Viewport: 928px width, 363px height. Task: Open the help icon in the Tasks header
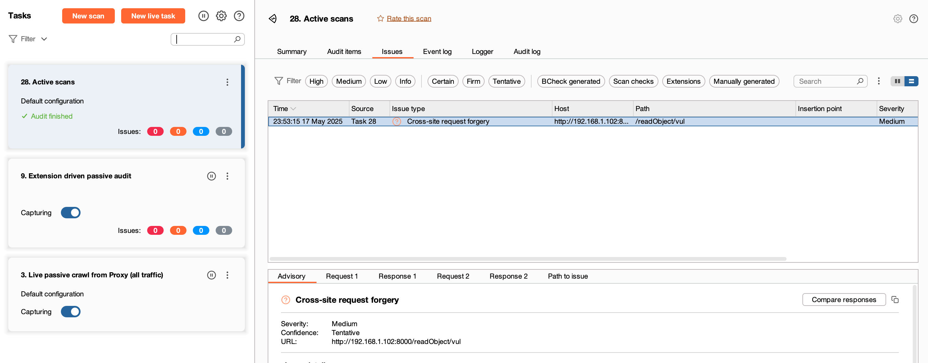(x=239, y=16)
